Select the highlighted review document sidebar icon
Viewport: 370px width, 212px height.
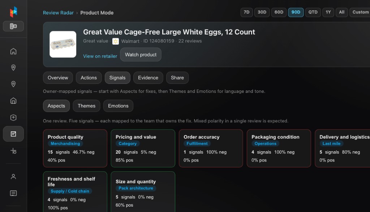click(13, 134)
